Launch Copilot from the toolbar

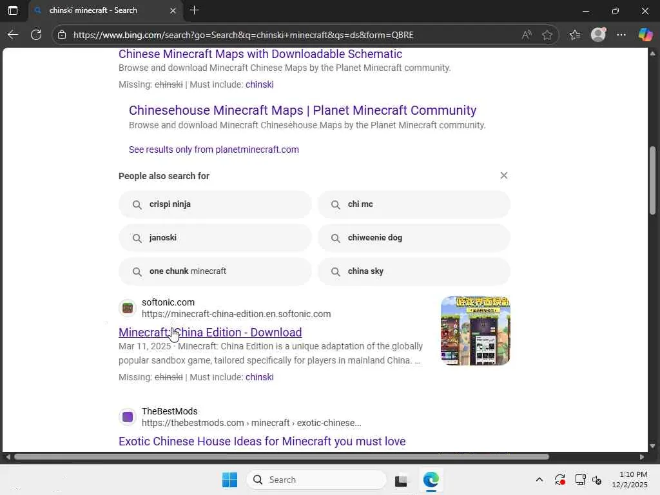click(645, 35)
